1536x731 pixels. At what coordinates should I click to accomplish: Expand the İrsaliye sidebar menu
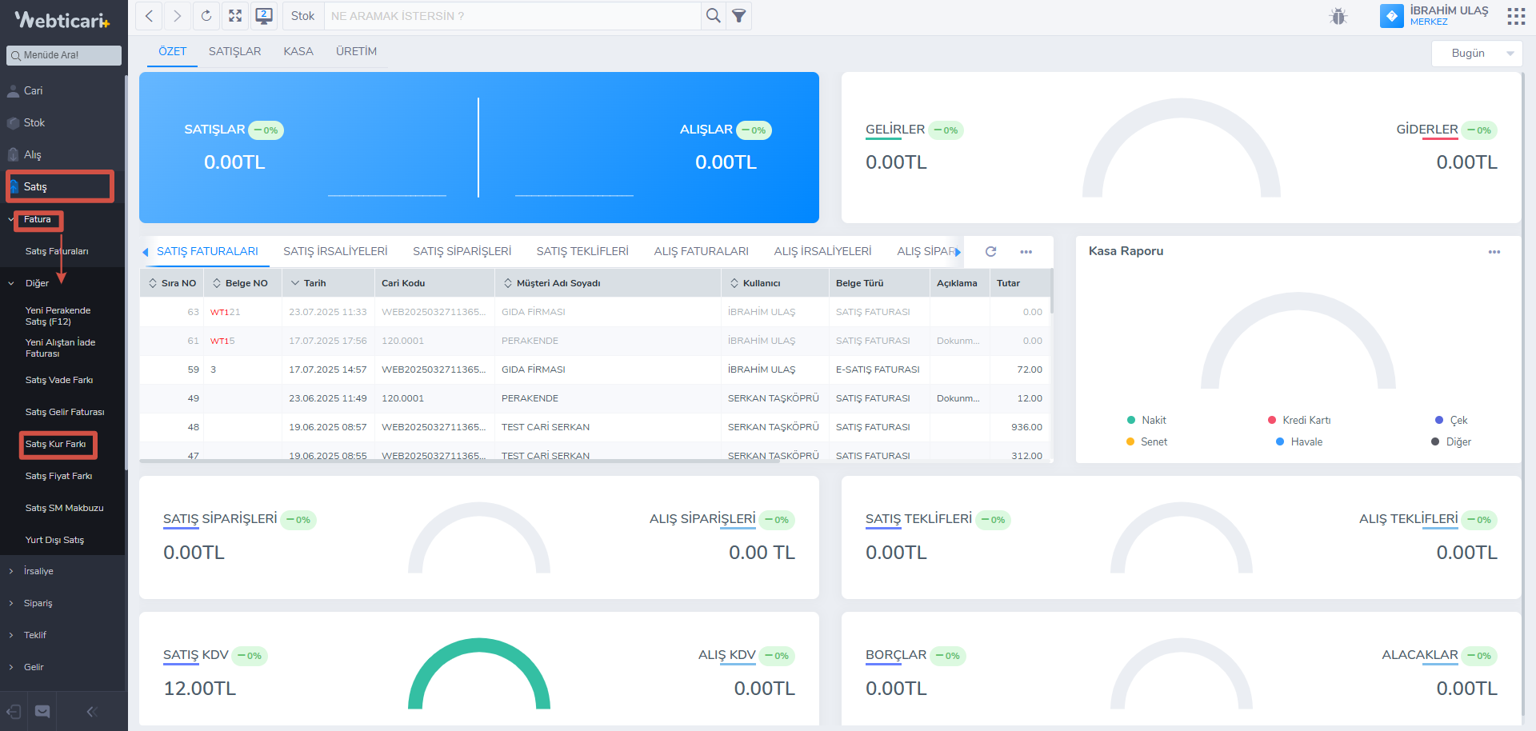38,571
